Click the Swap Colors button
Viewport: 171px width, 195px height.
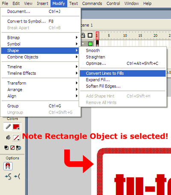[x=18, y=148]
